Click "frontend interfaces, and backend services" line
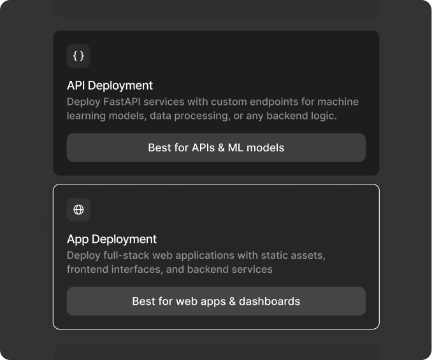Screen dimensions: 432x360 click(169, 269)
